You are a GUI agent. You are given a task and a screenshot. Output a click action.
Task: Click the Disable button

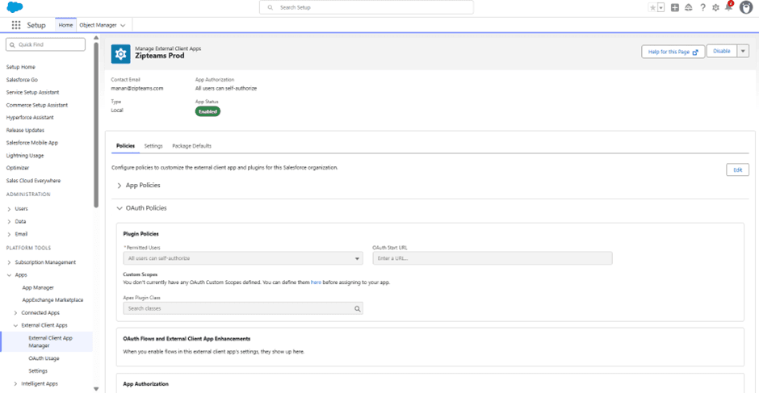click(x=721, y=51)
